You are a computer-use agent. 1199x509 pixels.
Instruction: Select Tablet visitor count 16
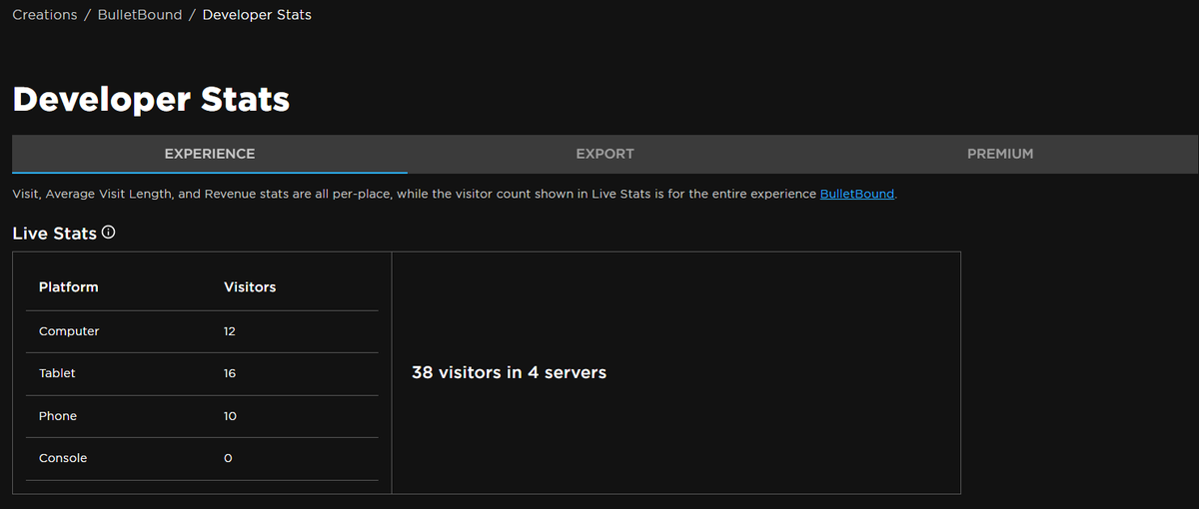click(x=230, y=373)
